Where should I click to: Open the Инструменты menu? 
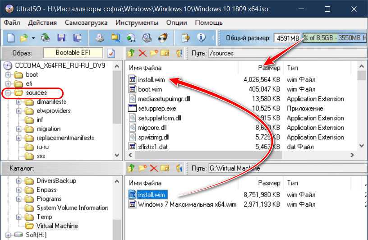pos(137,23)
